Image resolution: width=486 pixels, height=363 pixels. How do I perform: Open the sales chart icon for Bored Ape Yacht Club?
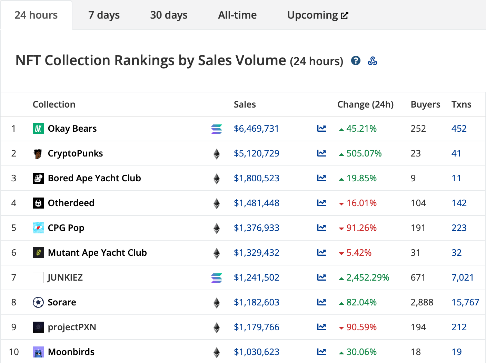point(322,178)
